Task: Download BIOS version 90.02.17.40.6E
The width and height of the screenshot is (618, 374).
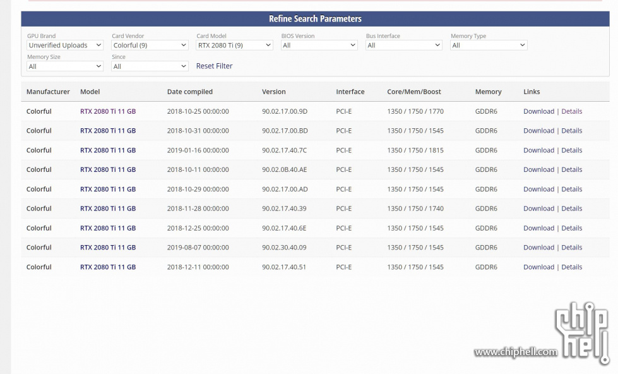Action: [x=539, y=228]
